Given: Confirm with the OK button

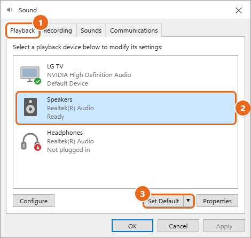Looking at the screenshot, I should (132, 226).
